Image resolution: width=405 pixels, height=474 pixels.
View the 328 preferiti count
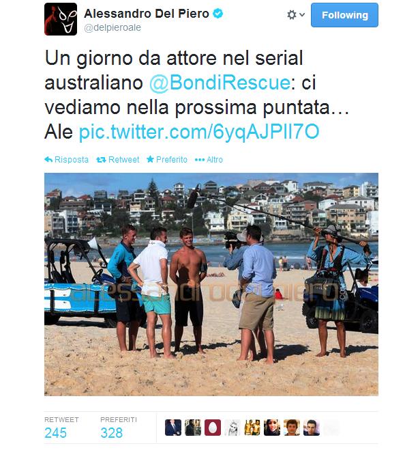point(112,433)
